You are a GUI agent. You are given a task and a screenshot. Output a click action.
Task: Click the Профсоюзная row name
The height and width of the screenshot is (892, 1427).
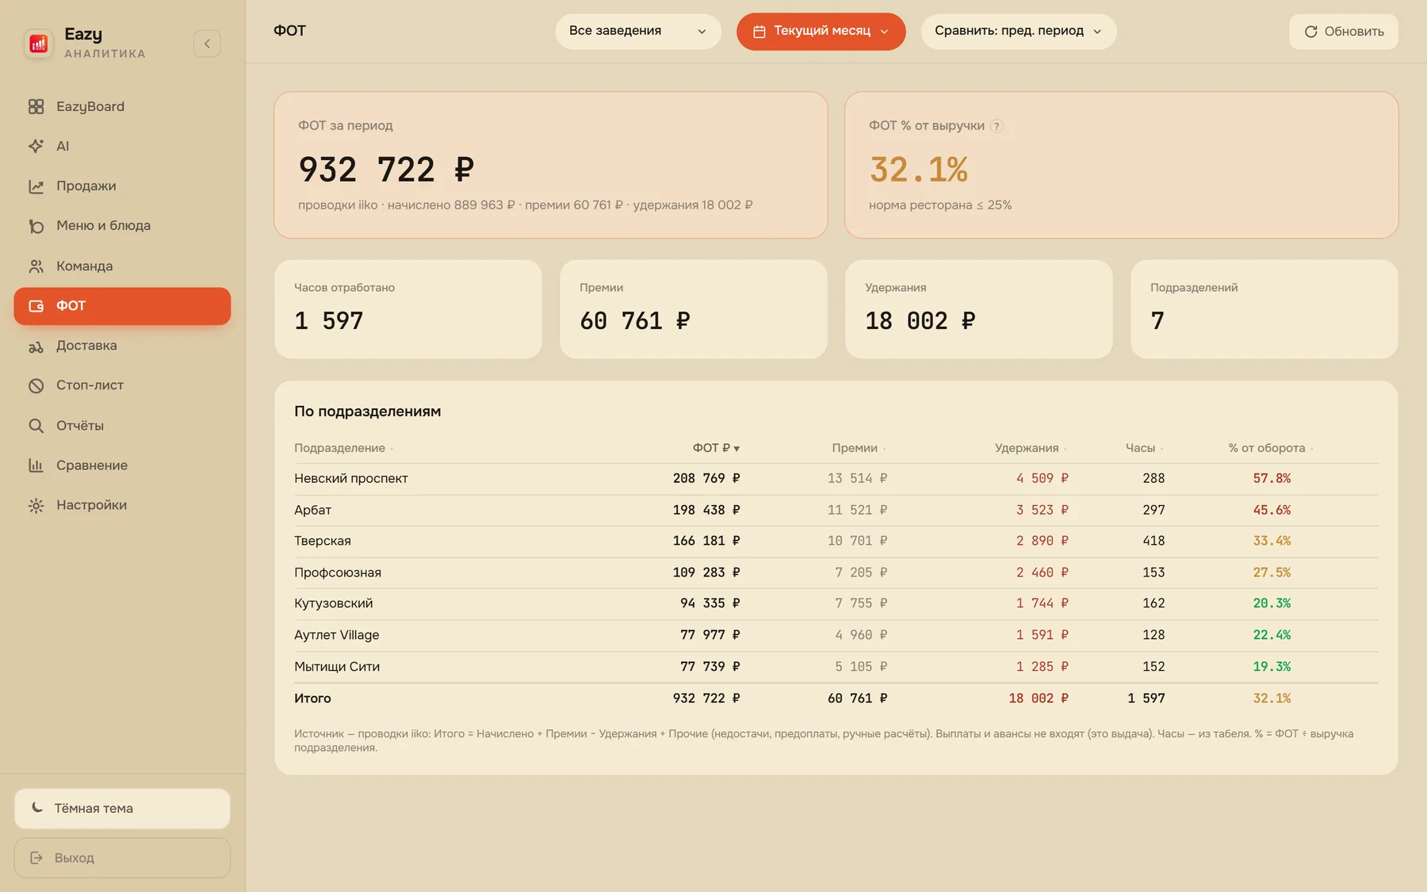(x=338, y=572)
